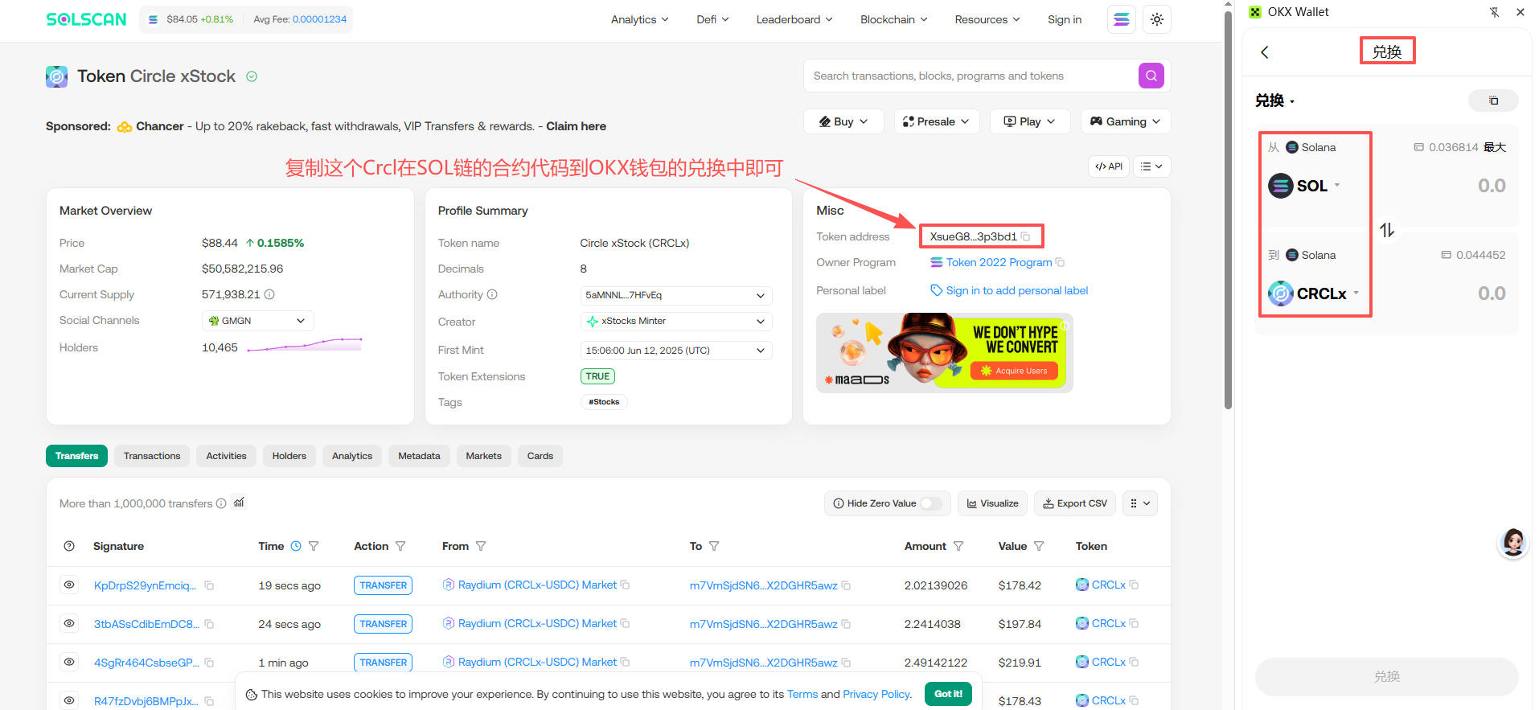Open the Buy dropdown
Image resolution: width=1539 pixels, height=710 pixels.
[x=843, y=121]
